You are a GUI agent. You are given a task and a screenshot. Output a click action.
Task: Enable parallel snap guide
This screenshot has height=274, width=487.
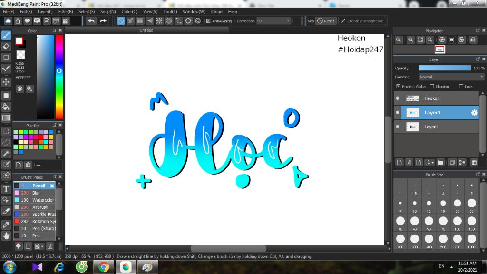(130, 21)
